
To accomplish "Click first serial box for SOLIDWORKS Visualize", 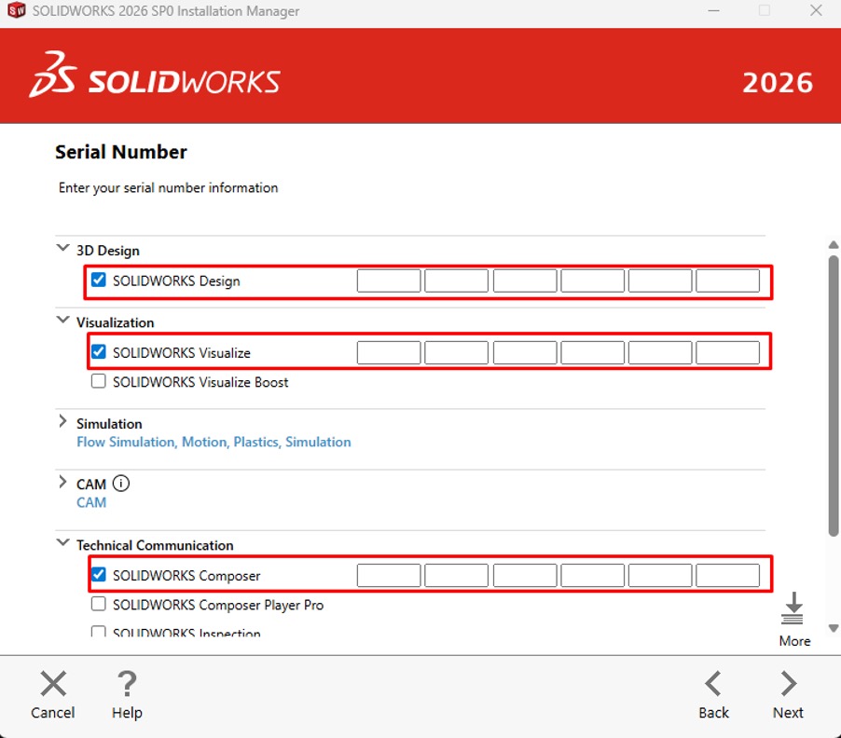I will [x=389, y=352].
